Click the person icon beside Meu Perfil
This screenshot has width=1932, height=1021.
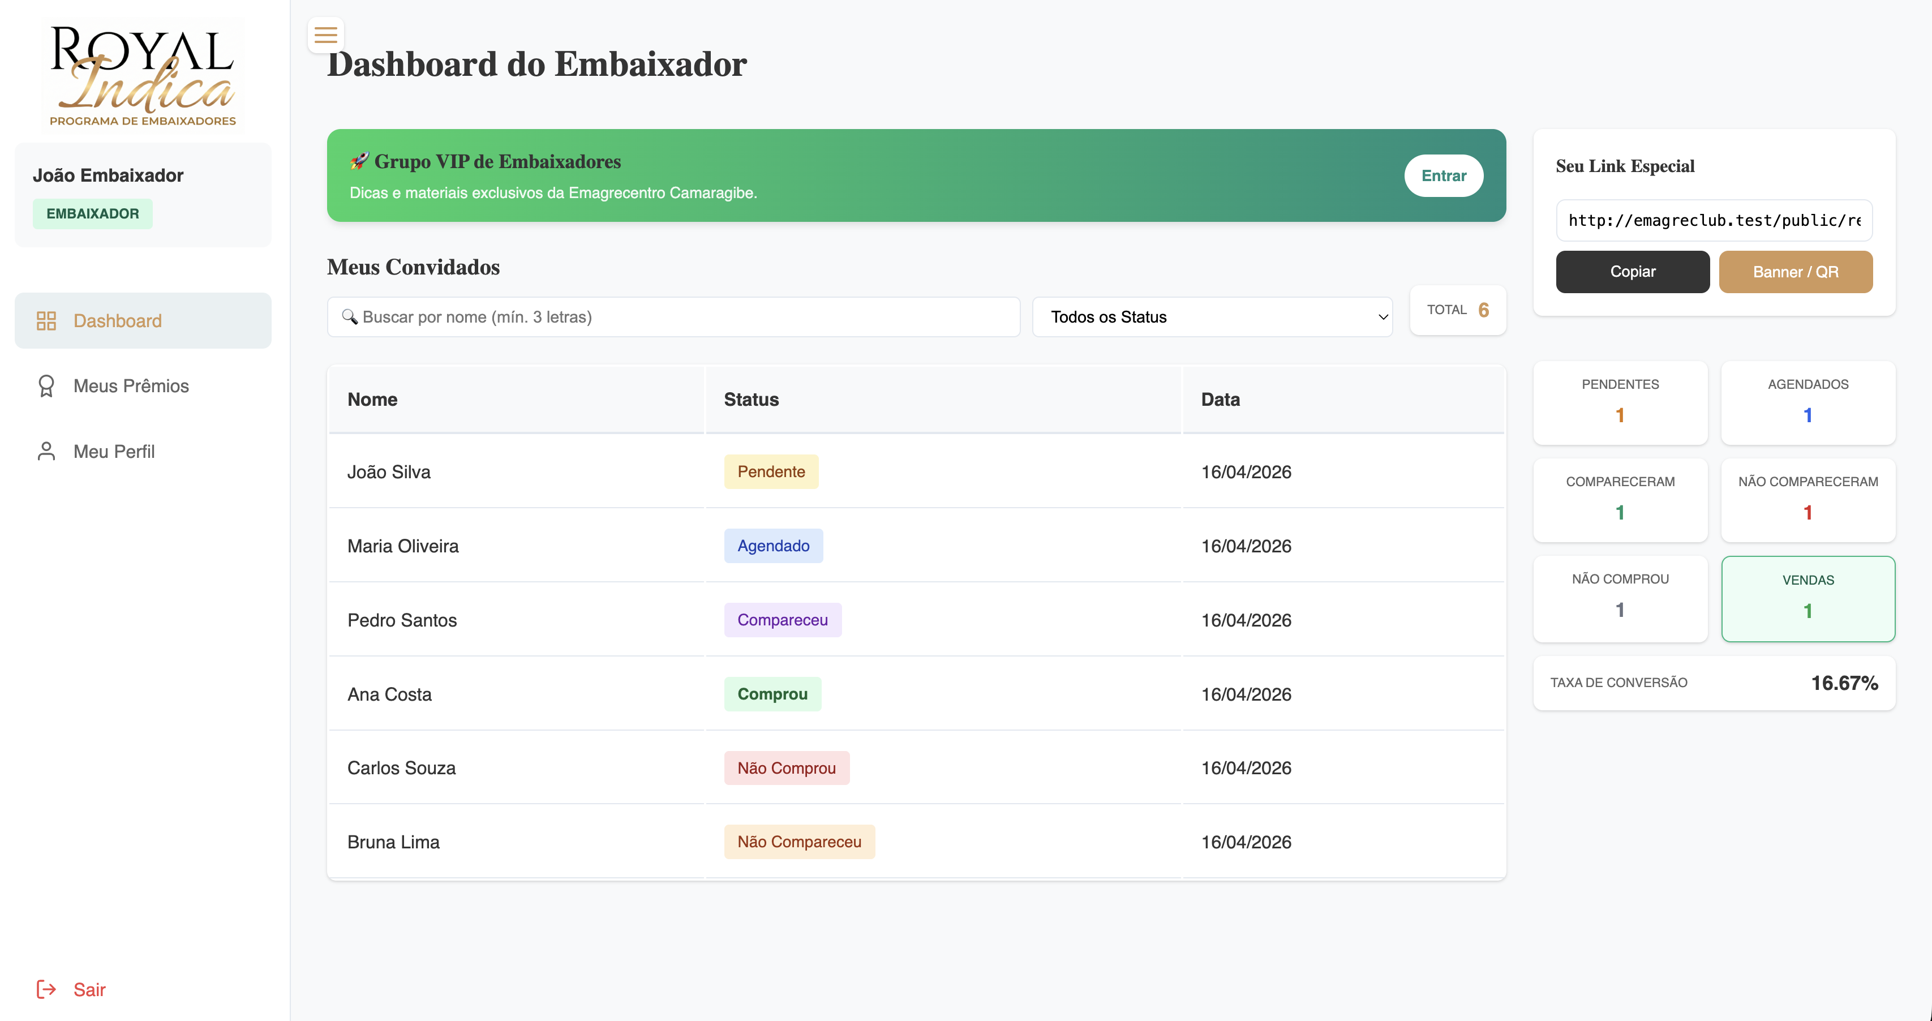click(x=46, y=451)
